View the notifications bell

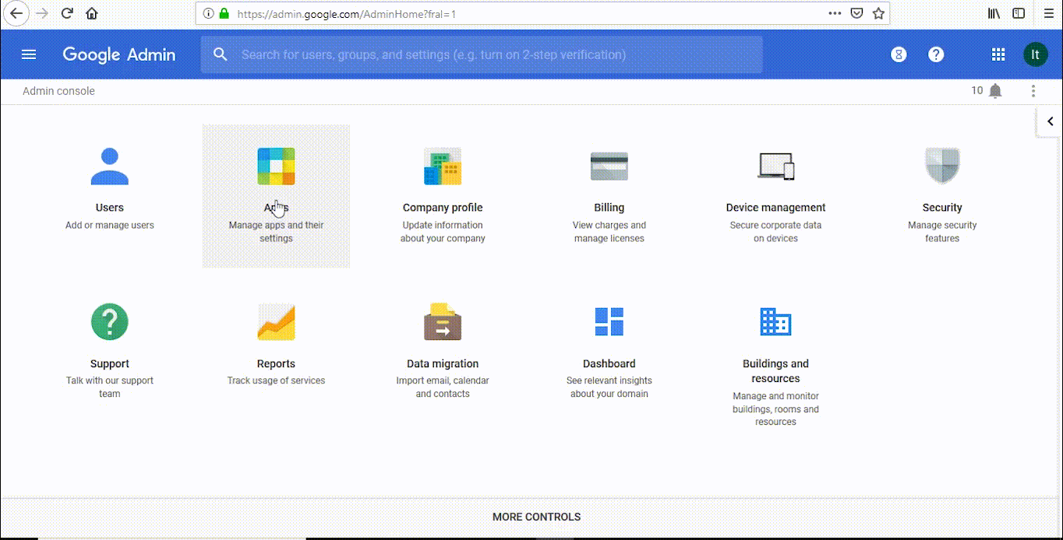point(995,91)
